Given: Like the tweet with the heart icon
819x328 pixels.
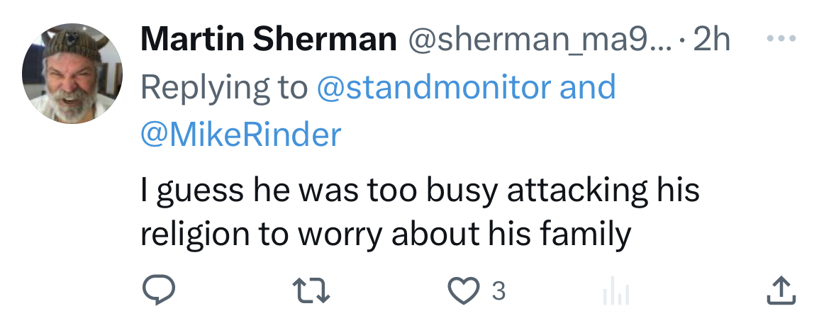Looking at the screenshot, I should pyautogui.click(x=464, y=290).
